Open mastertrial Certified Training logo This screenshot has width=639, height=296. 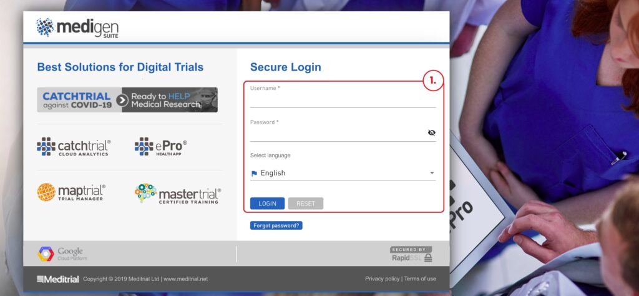click(x=178, y=194)
